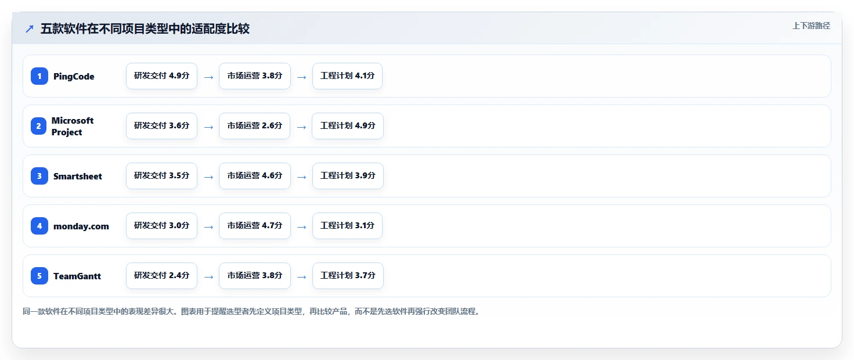Screen dimensions: 854x360
Task: Click TeamGantt's 研发交付 2.4分 chip
Action: 161,276
